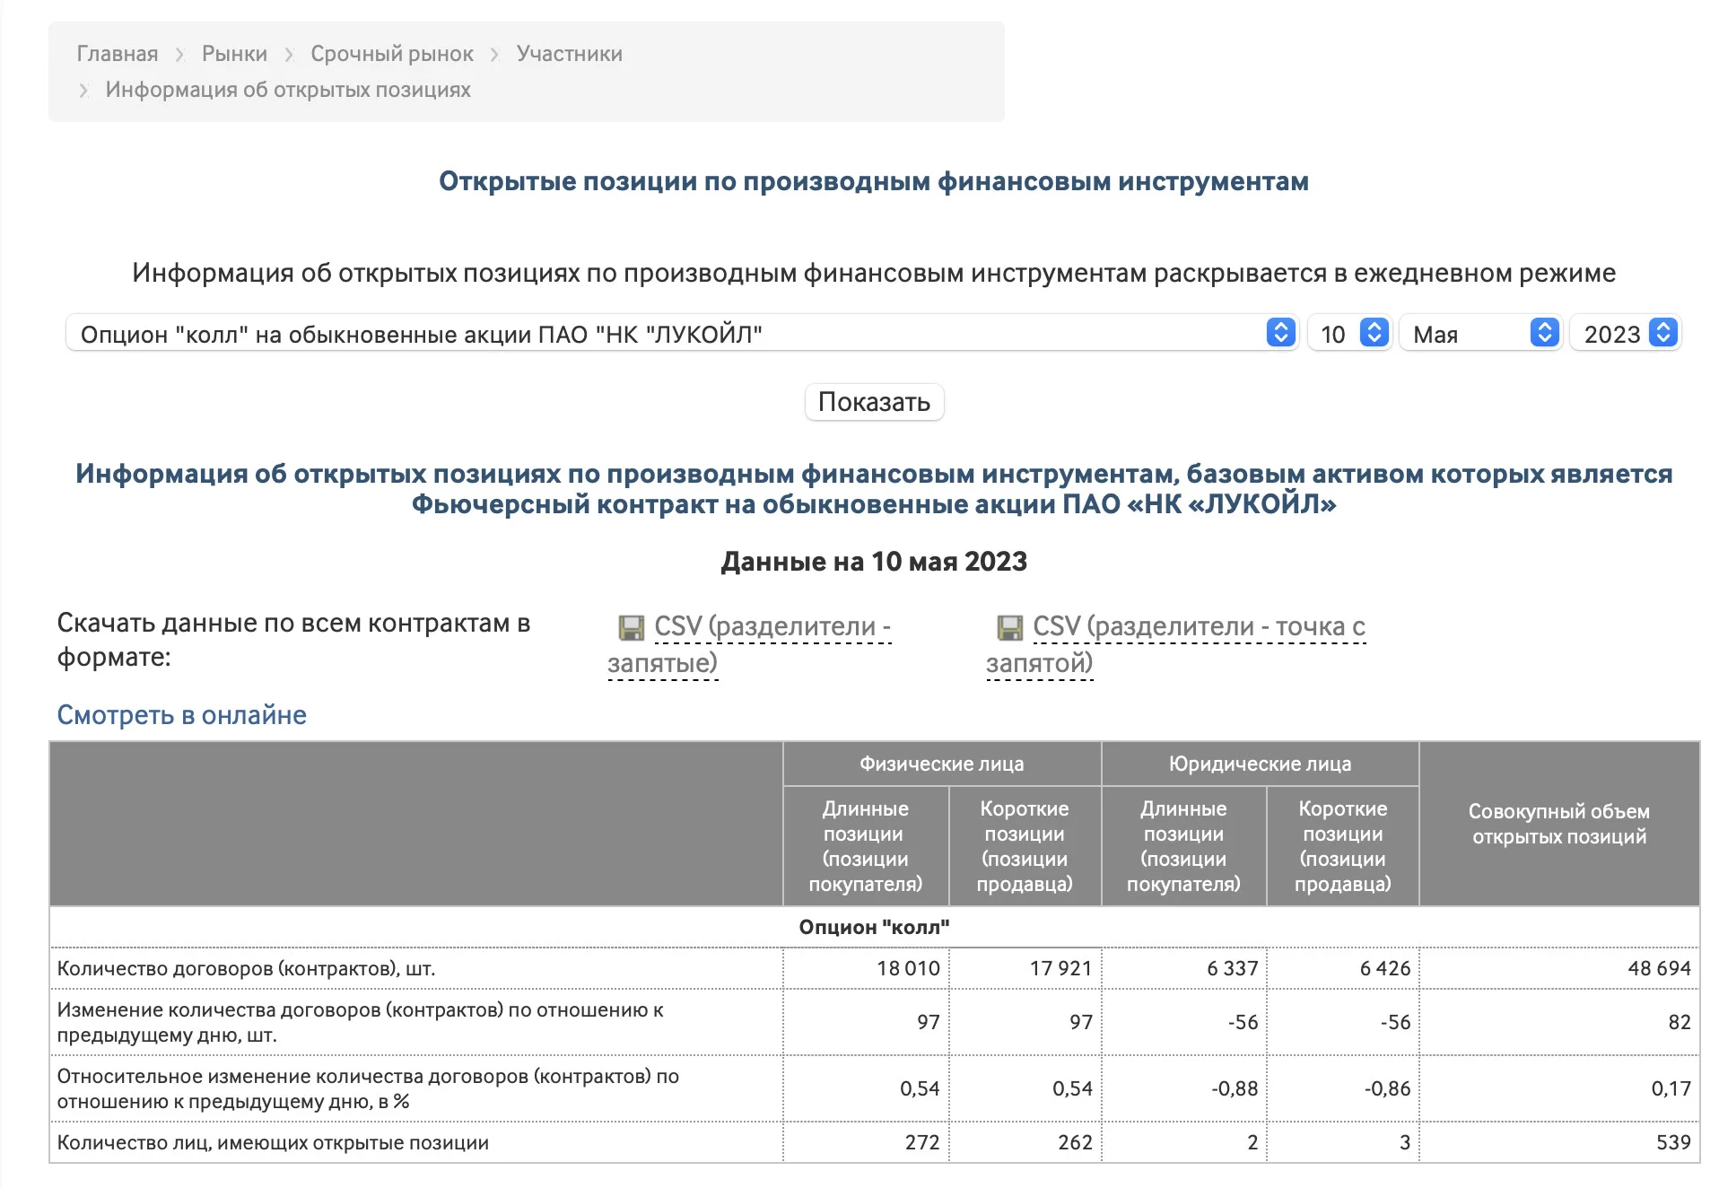Download CSV with comma separators

click(x=749, y=644)
